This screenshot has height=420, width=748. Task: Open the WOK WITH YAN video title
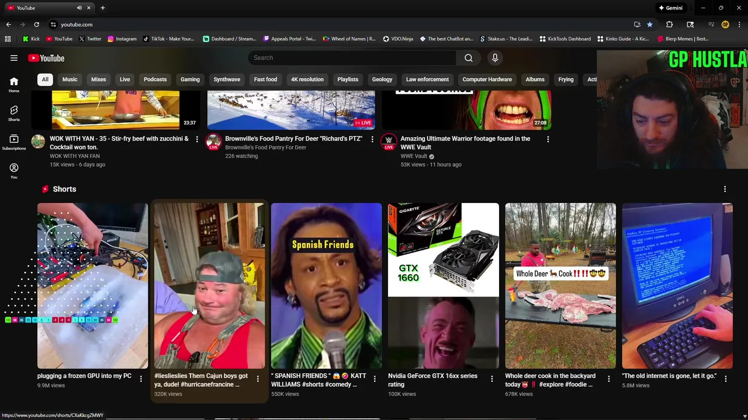click(x=119, y=143)
